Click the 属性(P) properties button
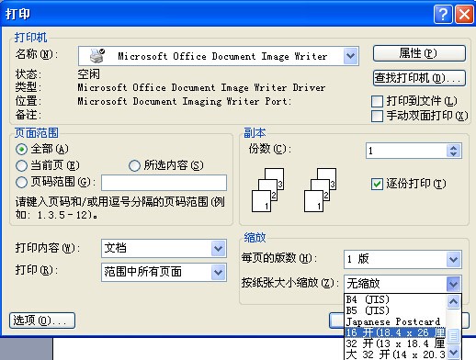The height and width of the screenshot is (360, 476). (419, 53)
